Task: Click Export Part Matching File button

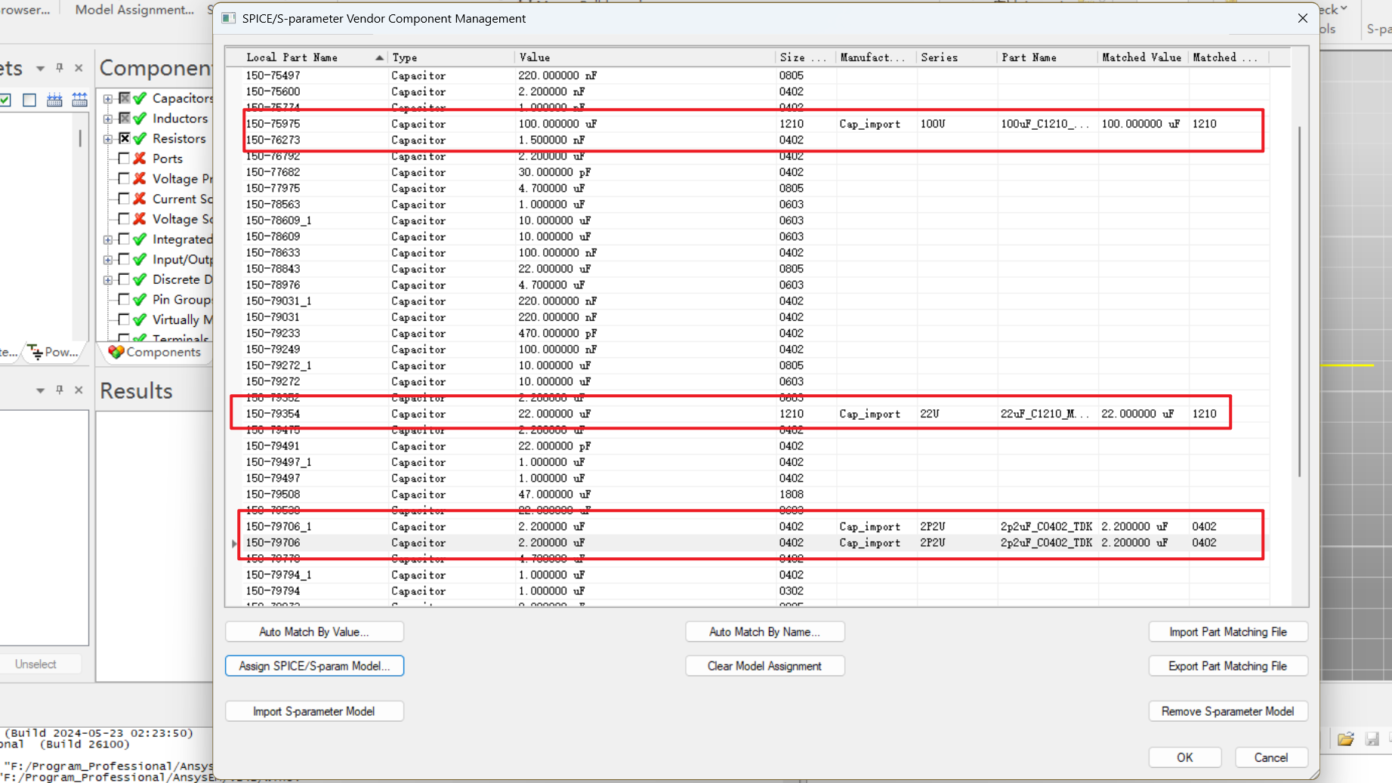Action: (x=1228, y=666)
